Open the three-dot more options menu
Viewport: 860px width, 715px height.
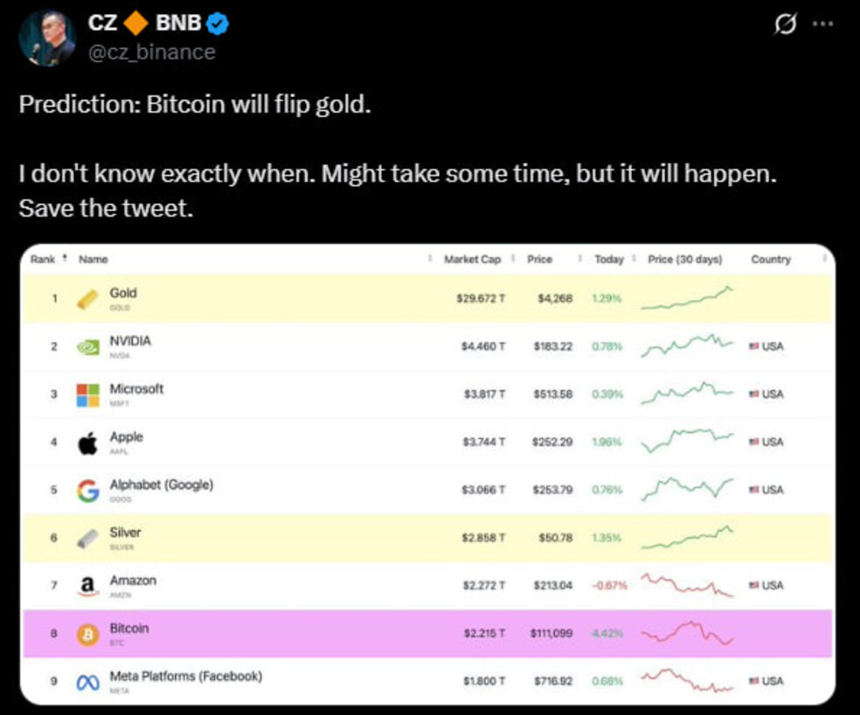click(822, 24)
